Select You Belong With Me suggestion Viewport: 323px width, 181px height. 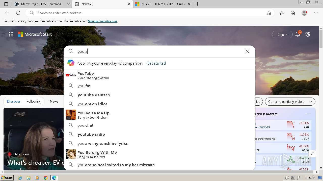[x=159, y=154]
